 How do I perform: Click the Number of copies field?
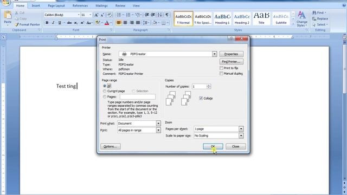200,87
